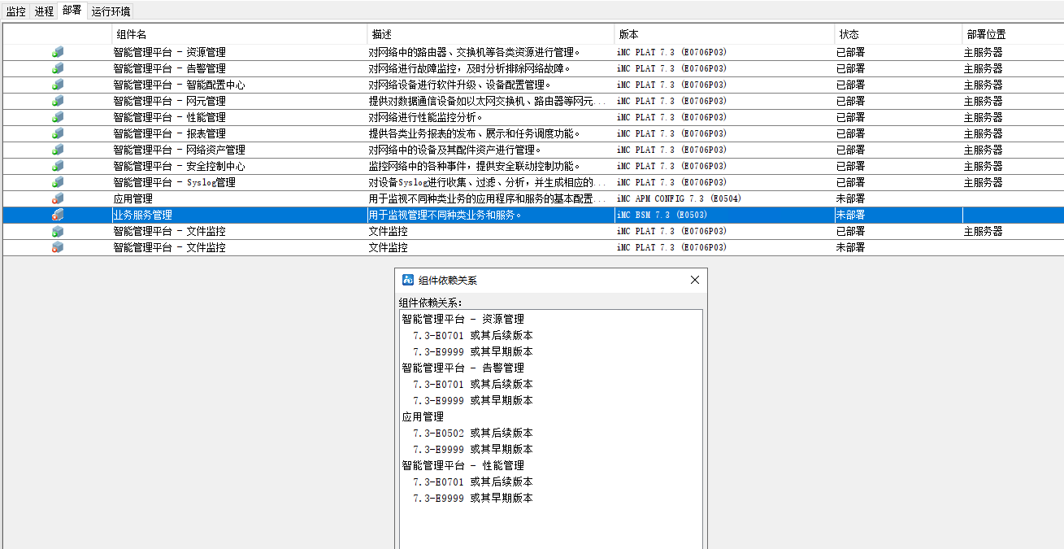Click the 组件依赖关系 dialog title icon

[409, 280]
